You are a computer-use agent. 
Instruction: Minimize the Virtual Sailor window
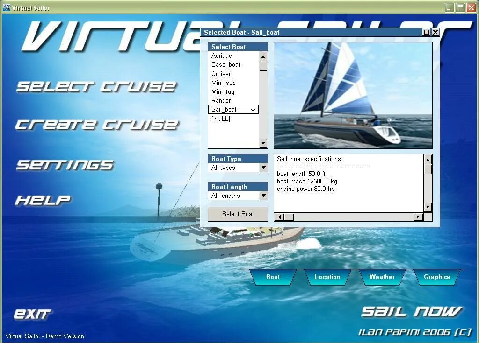[x=449, y=7]
